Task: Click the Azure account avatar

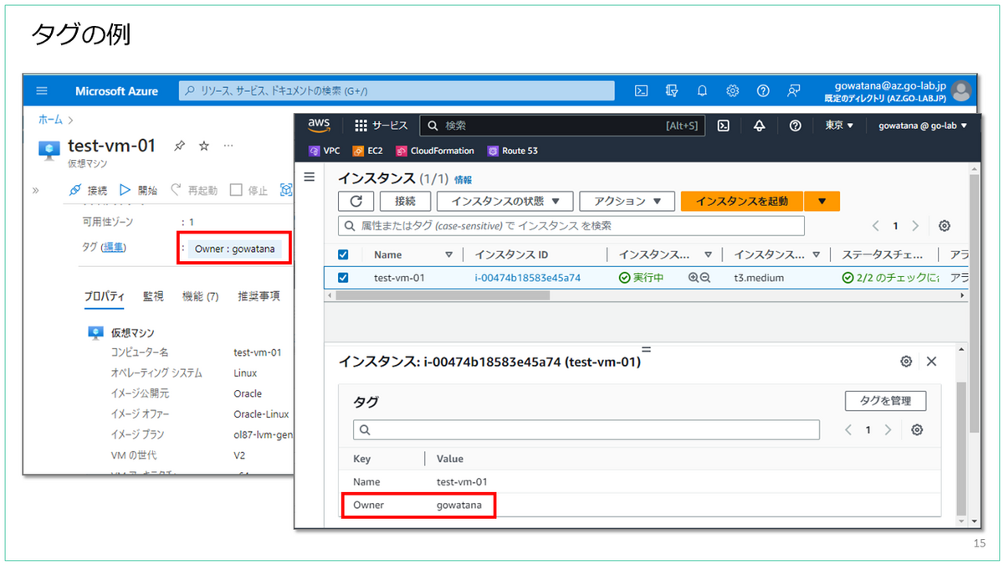Action: pyautogui.click(x=961, y=90)
